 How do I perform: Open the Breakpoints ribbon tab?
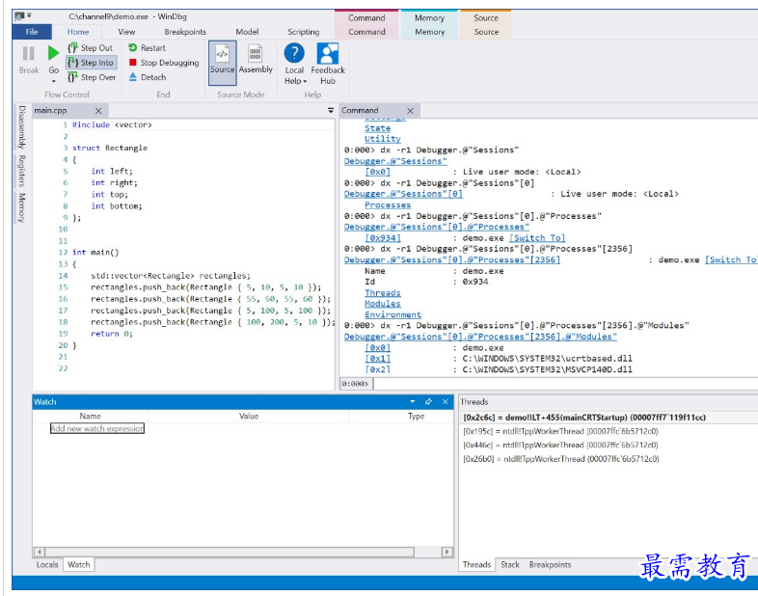[185, 32]
